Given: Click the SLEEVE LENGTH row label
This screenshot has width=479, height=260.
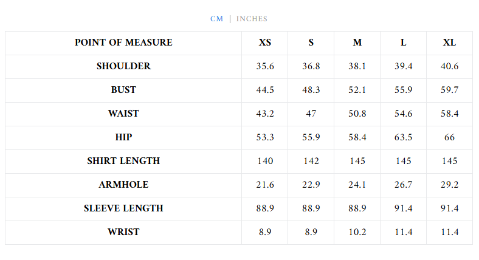Looking at the screenshot, I should 123,208.
